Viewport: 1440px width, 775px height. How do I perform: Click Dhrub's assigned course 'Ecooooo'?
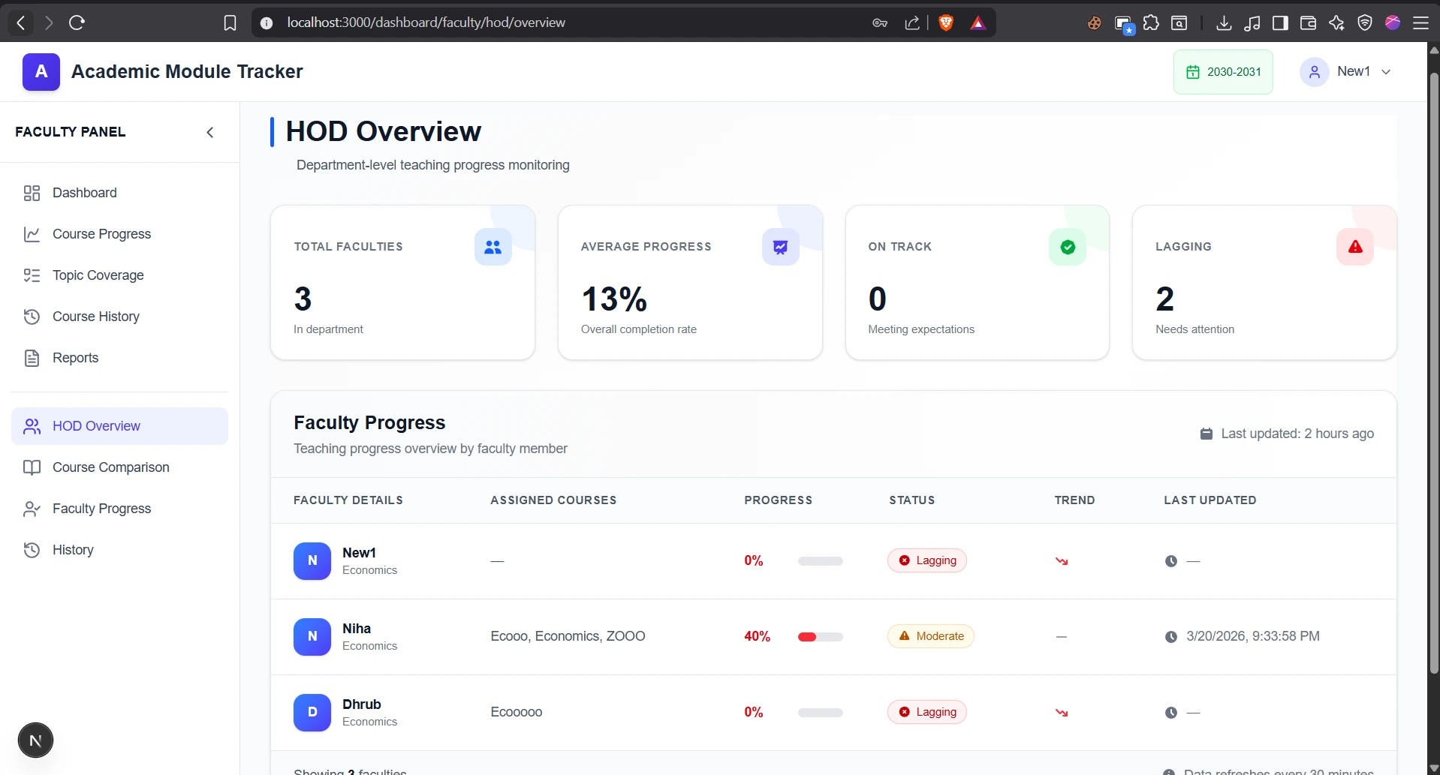pyautogui.click(x=517, y=712)
